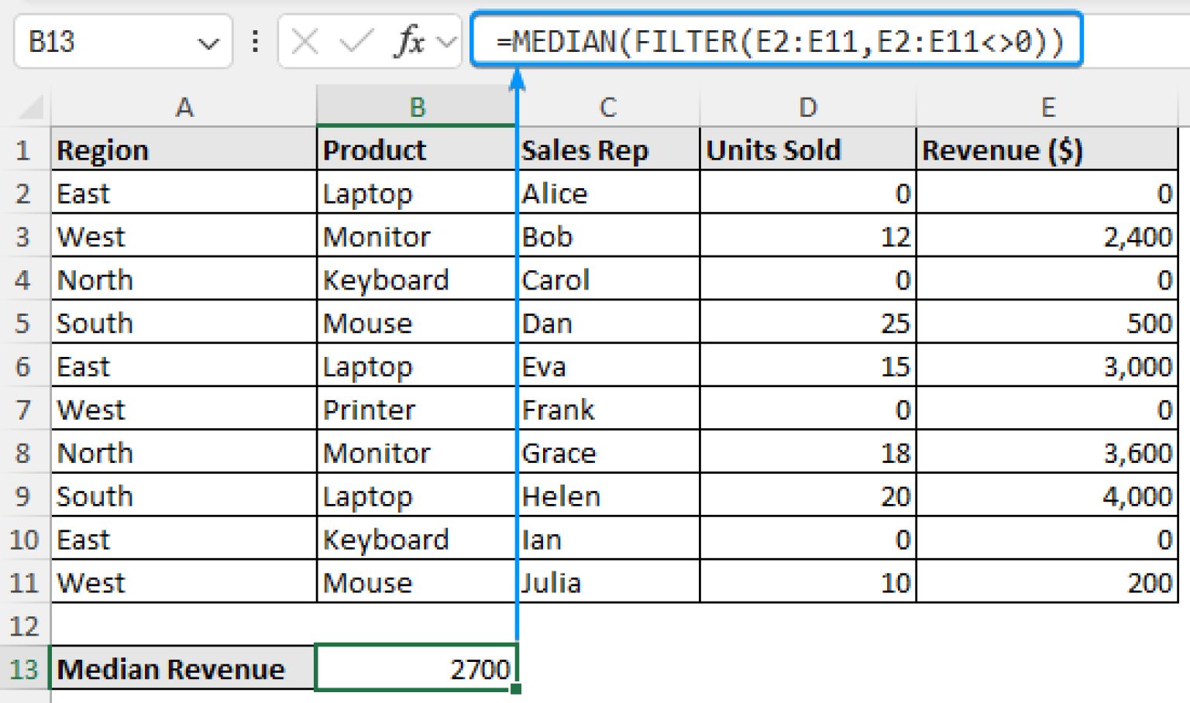Image resolution: width=1190 pixels, height=703 pixels.
Task: Select the Median Revenue label cell
Action: click(x=184, y=667)
